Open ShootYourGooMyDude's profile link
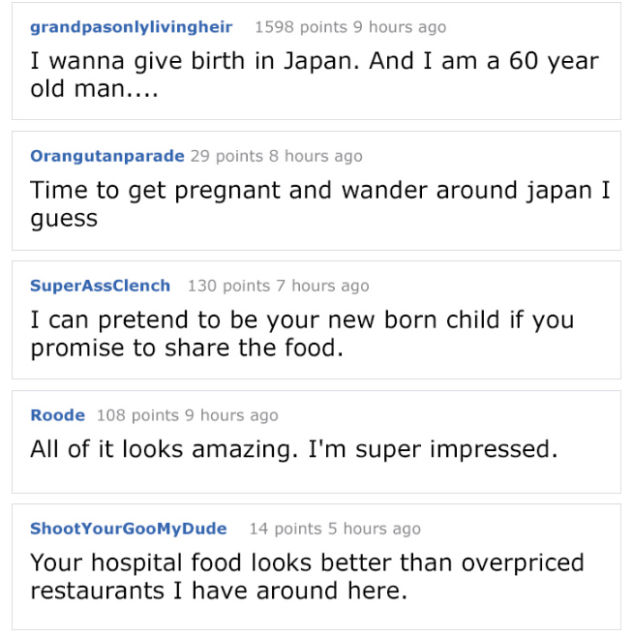Viewport: 633px width, 637px height. pos(129,529)
